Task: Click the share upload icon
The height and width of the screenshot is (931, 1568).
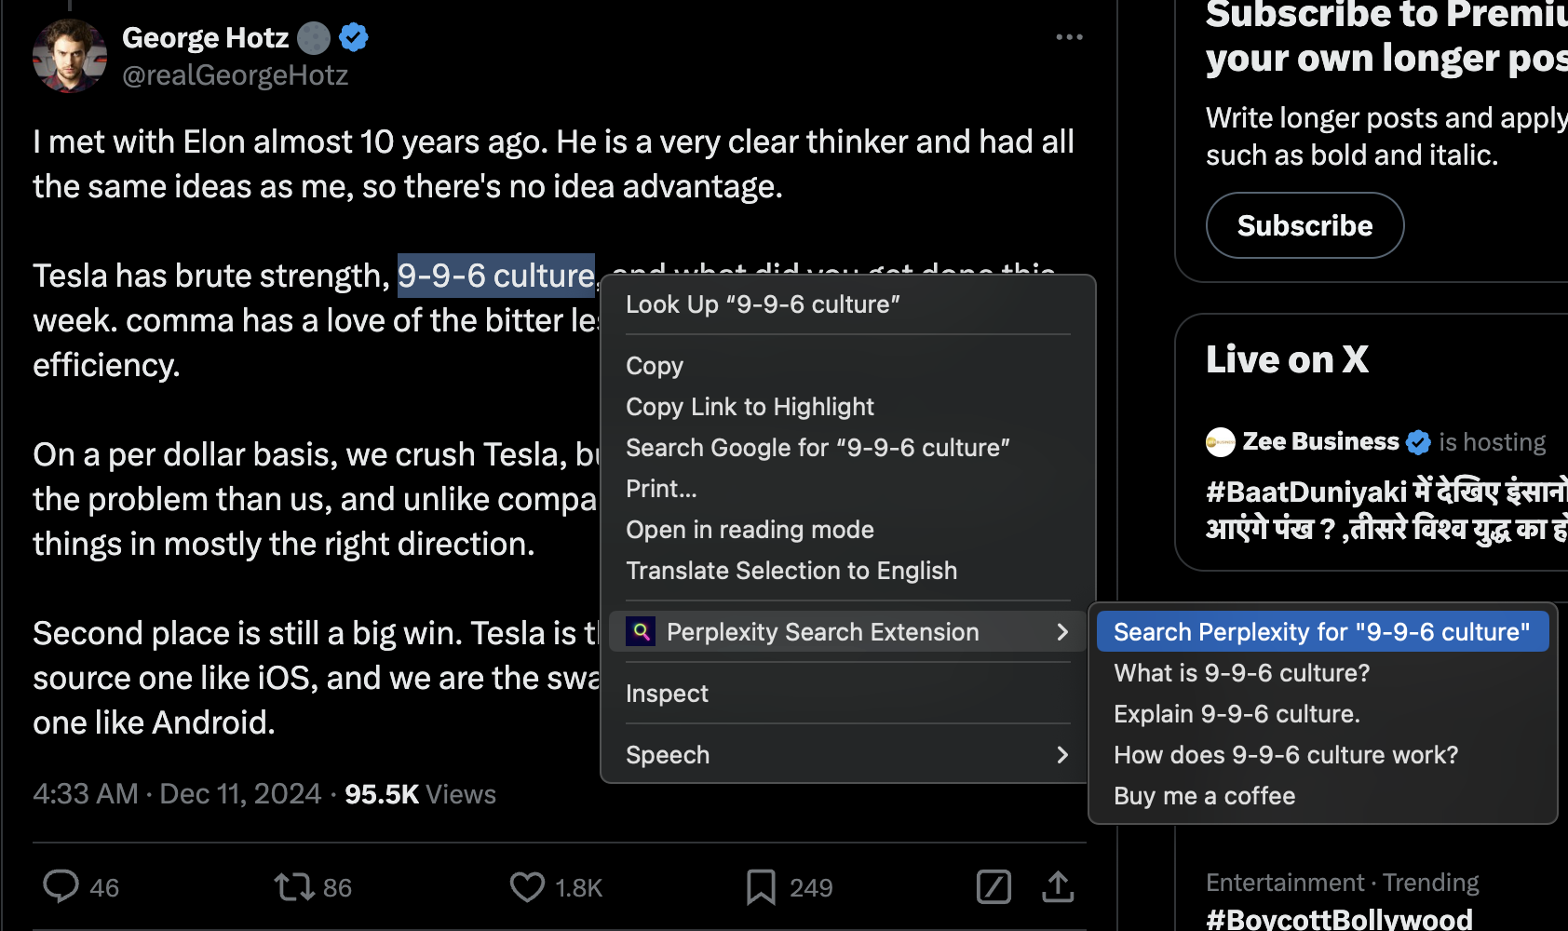Action: [1058, 886]
